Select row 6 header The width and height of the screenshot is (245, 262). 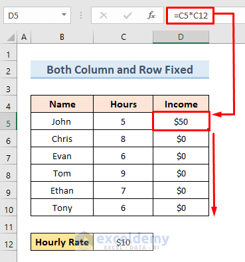[9, 139]
